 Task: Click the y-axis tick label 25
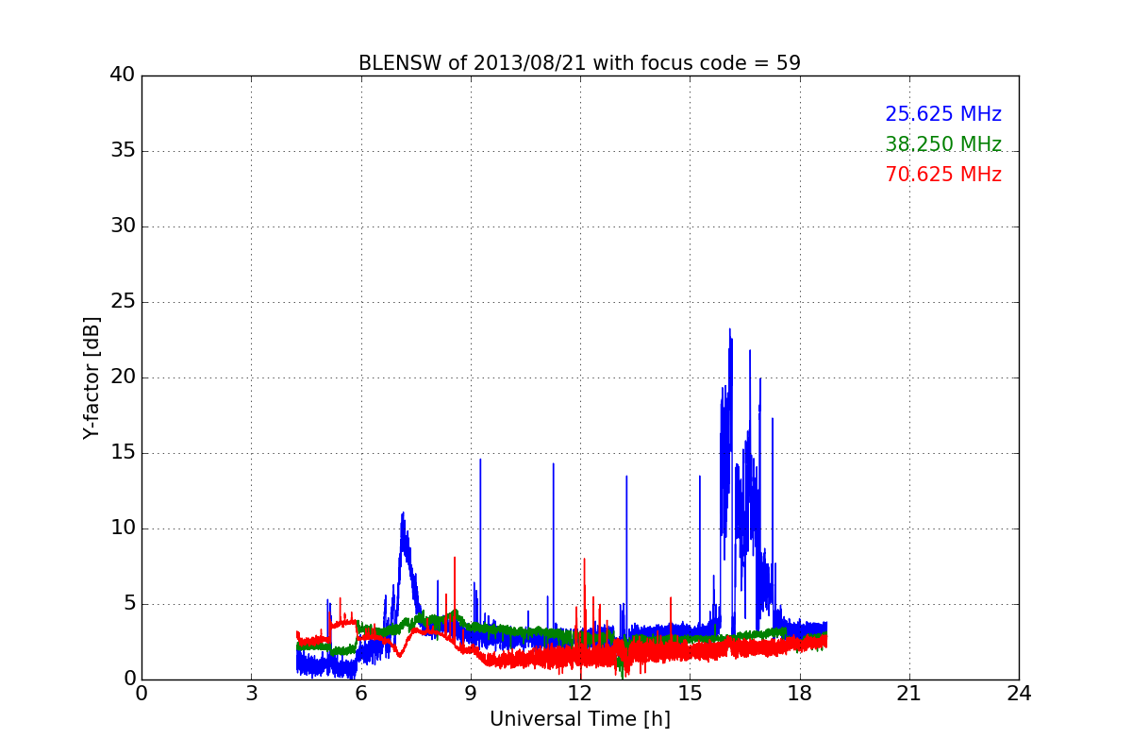point(123,302)
